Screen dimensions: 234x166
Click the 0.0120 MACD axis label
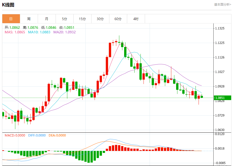(220, 134)
